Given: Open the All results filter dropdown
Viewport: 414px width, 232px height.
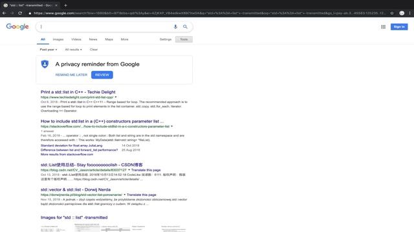Looking at the screenshot, I should click(x=73, y=50).
